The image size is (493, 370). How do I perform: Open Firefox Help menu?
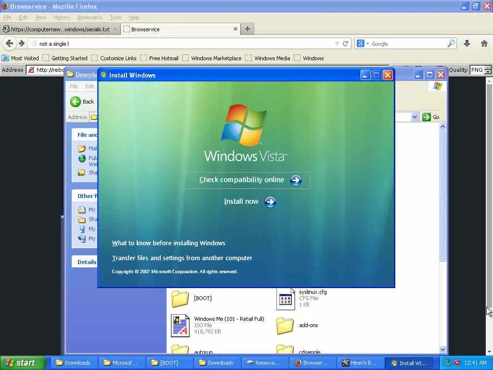134,17
